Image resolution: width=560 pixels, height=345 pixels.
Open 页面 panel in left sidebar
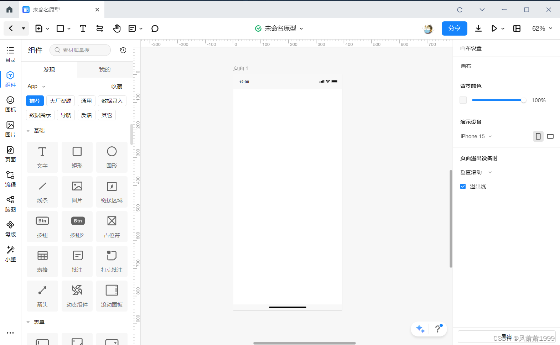click(x=10, y=154)
